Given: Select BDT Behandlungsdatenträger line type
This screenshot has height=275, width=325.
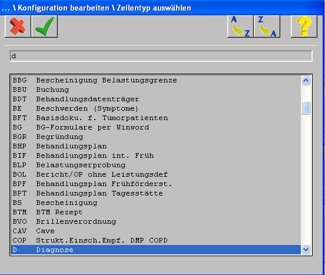Looking at the screenshot, I should point(156,99).
